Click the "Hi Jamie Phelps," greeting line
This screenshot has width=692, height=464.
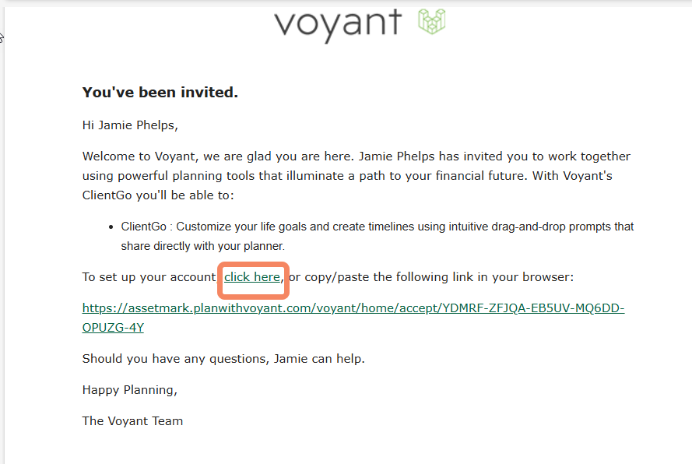click(x=130, y=125)
